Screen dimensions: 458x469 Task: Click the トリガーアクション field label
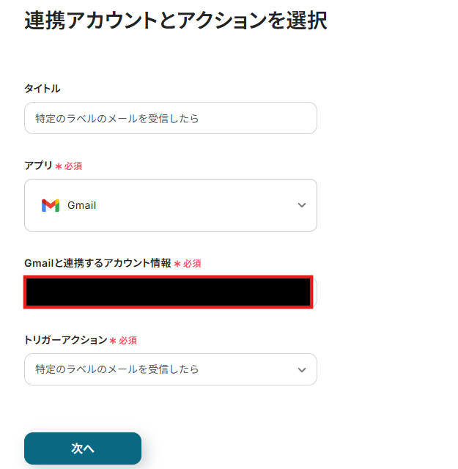pyautogui.click(x=65, y=340)
